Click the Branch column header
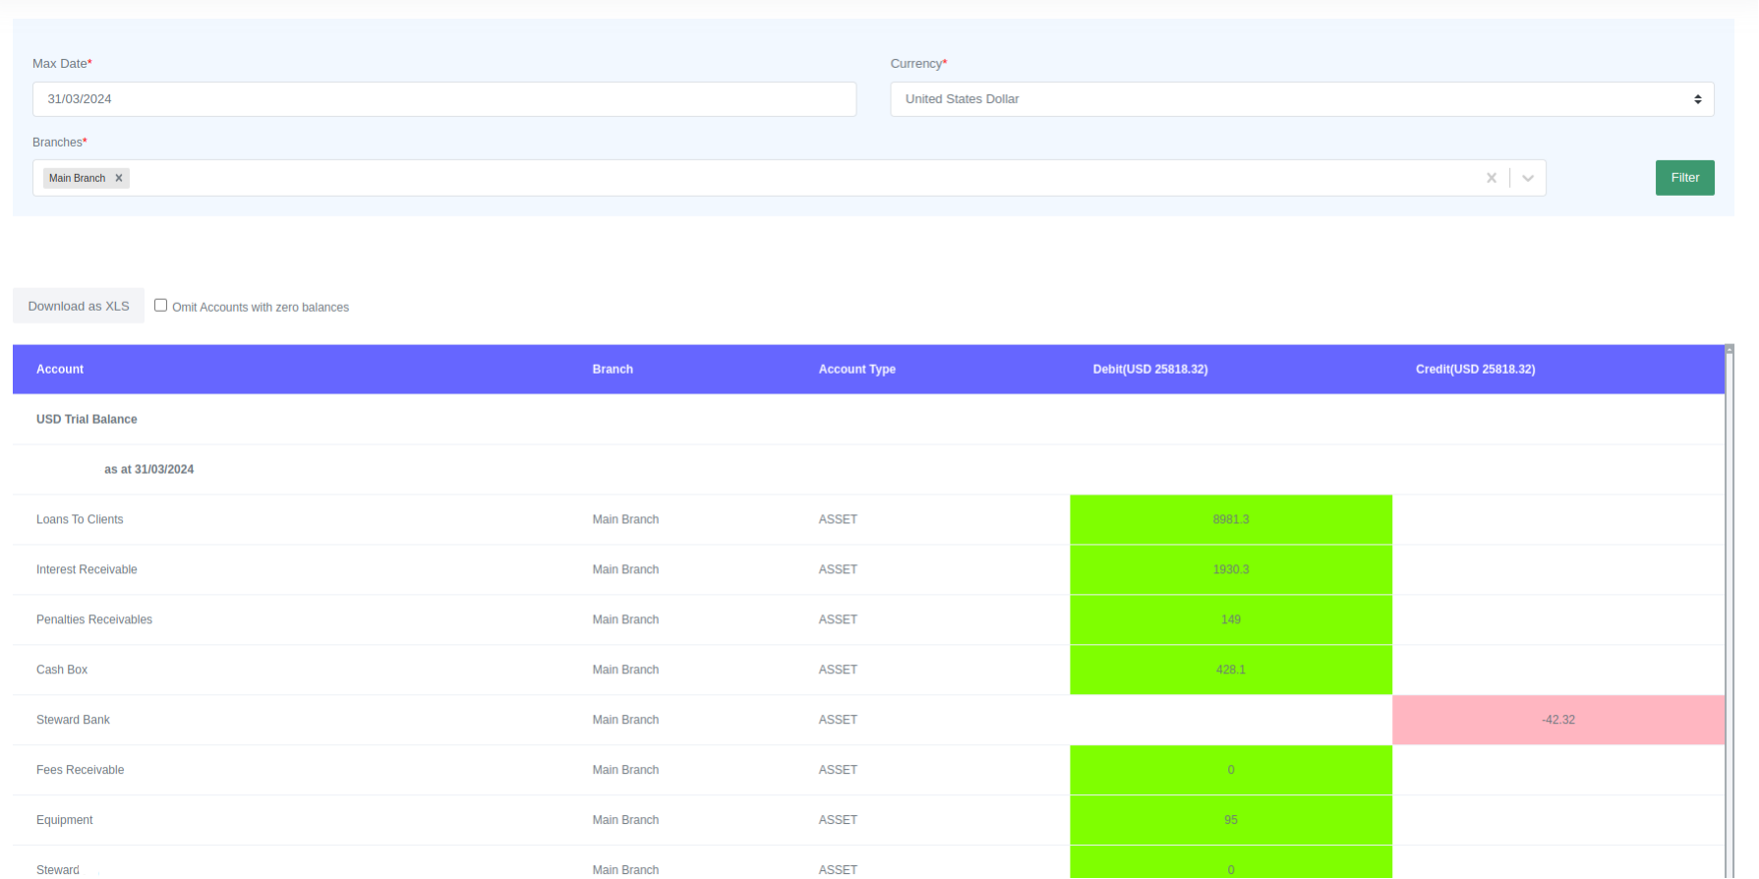1759x879 pixels. (x=612, y=370)
